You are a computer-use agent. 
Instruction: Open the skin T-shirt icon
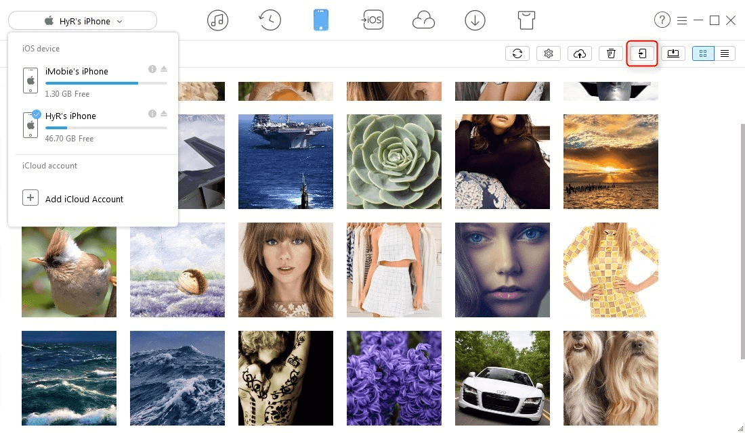(526, 20)
